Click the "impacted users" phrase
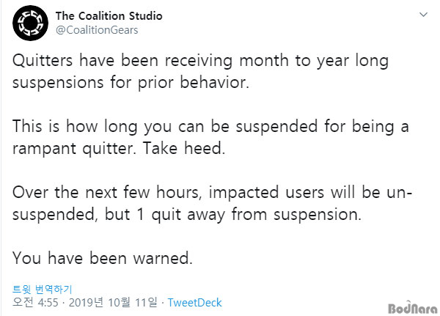Screen dimensions: 440x316 (266, 192)
